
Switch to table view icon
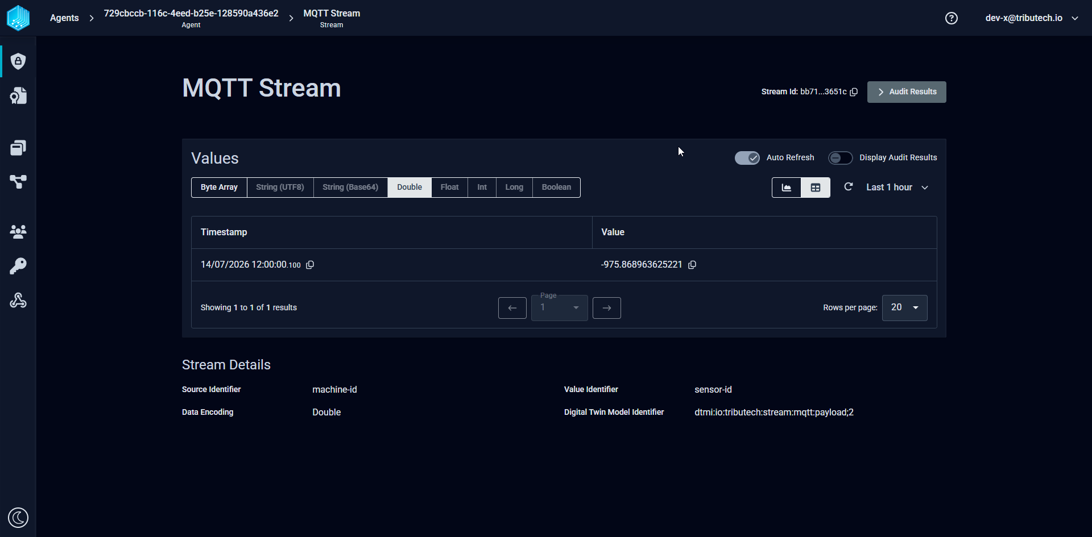[x=816, y=188]
